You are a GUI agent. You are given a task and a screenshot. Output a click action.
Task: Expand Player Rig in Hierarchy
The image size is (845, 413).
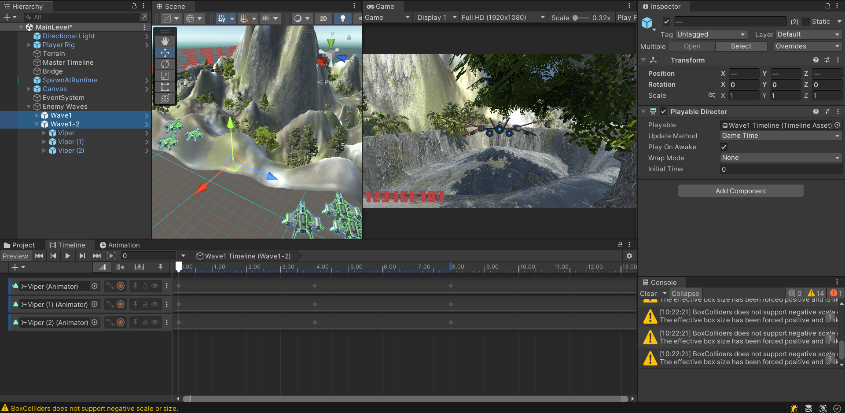coord(29,45)
